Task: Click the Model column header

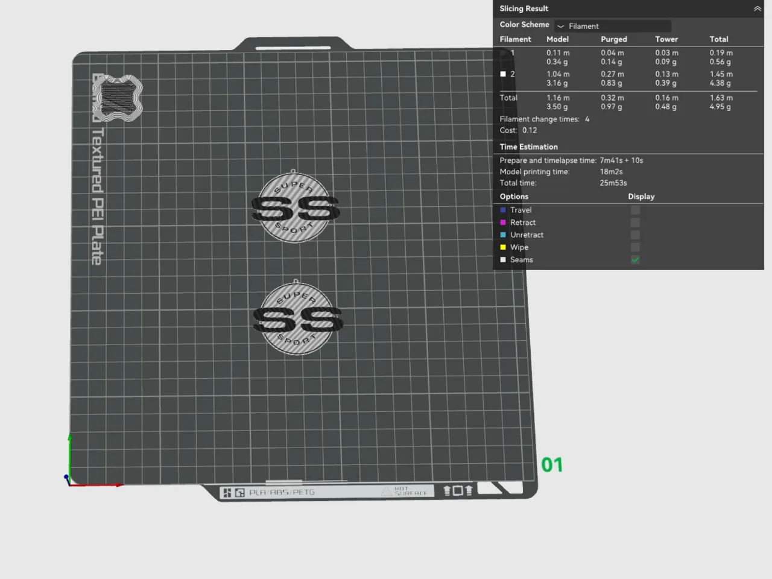Action: pos(557,39)
